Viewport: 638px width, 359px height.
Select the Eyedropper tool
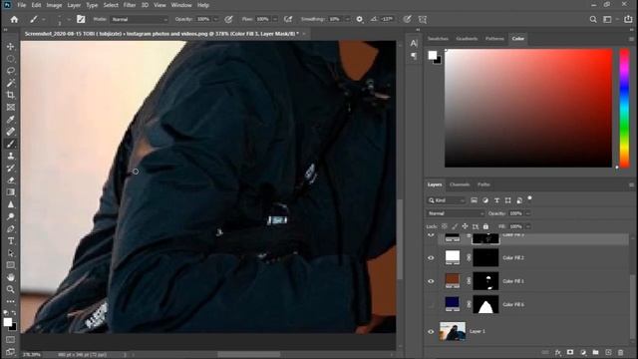(11, 120)
